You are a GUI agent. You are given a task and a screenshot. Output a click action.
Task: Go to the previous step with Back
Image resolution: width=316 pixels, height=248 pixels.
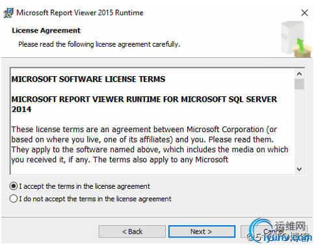point(132,232)
